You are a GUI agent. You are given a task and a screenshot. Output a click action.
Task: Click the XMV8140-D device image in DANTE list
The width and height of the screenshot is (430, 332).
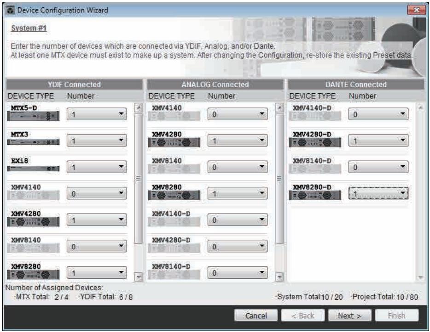(x=315, y=169)
